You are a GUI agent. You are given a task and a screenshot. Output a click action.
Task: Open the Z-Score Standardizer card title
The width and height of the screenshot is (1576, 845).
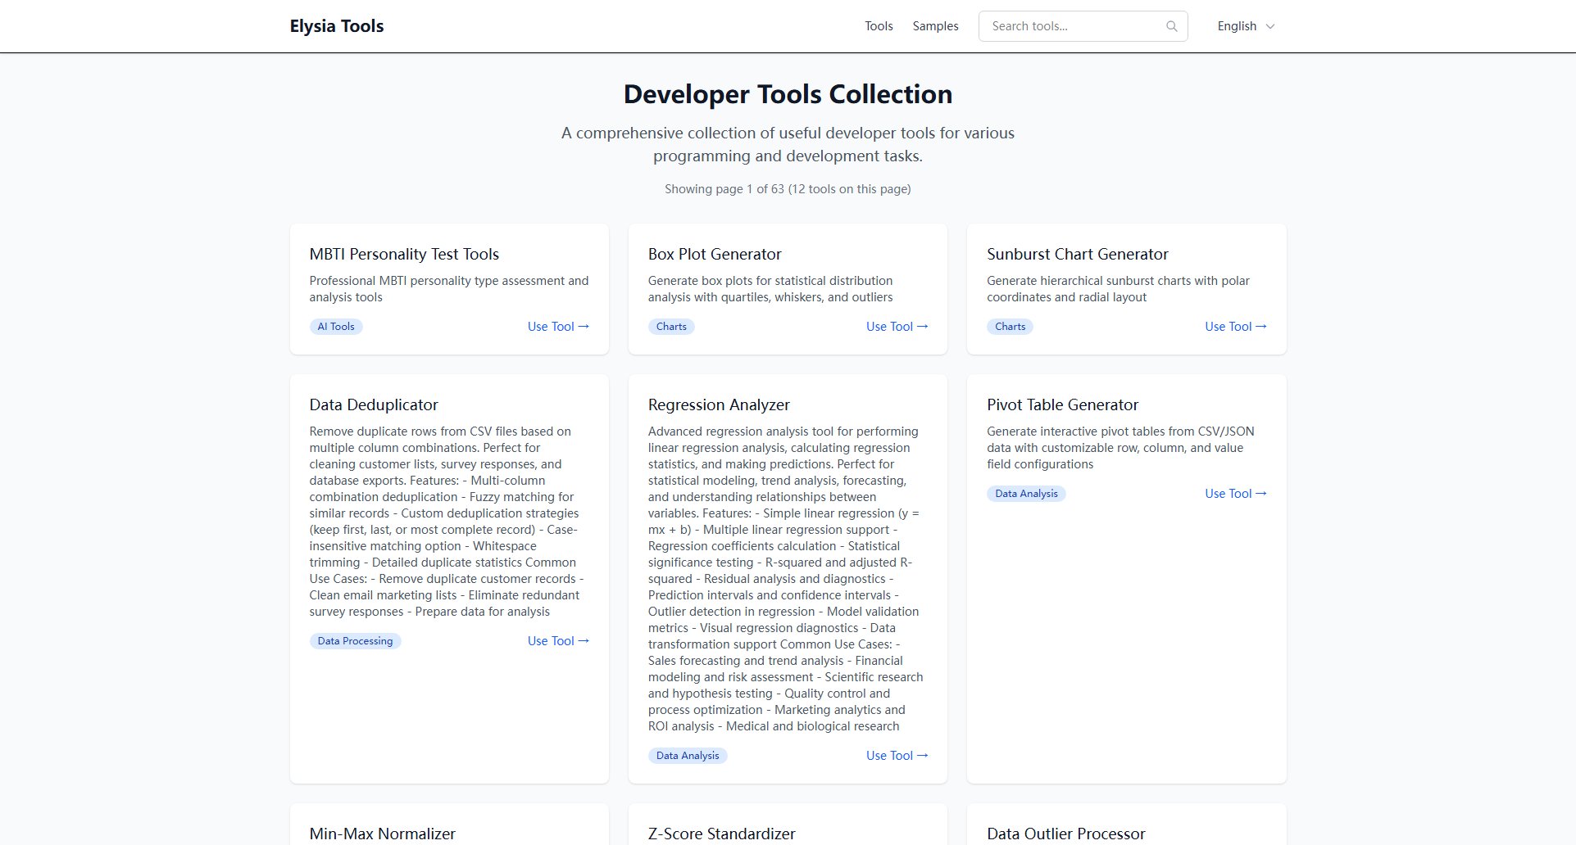(721, 834)
